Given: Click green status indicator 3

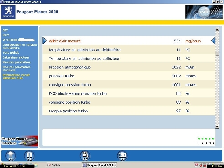Looking at the screenshot, I should point(206,139).
